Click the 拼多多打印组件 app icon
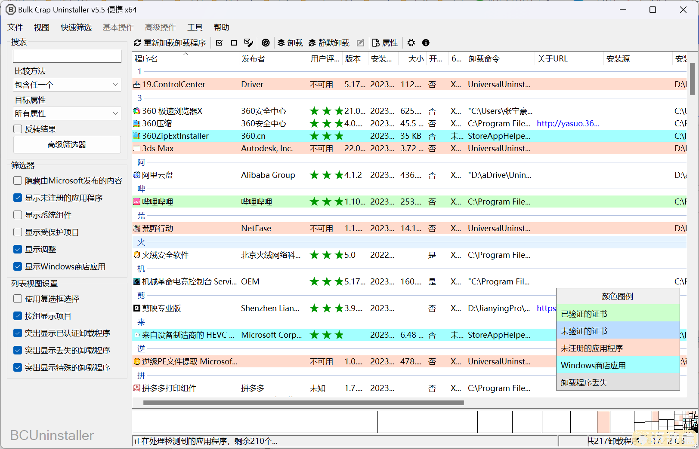 137,388
